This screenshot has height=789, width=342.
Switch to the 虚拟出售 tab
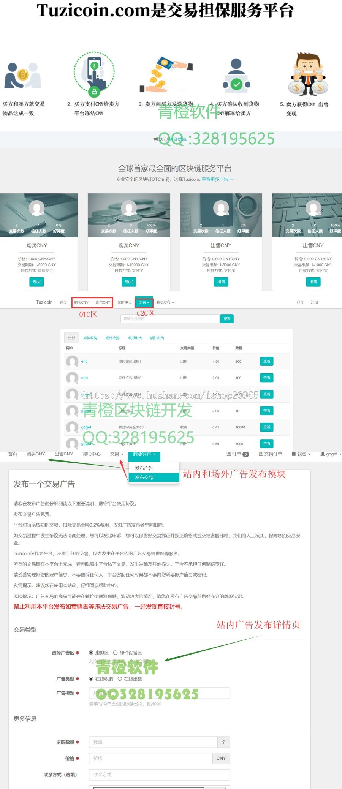[x=135, y=338]
